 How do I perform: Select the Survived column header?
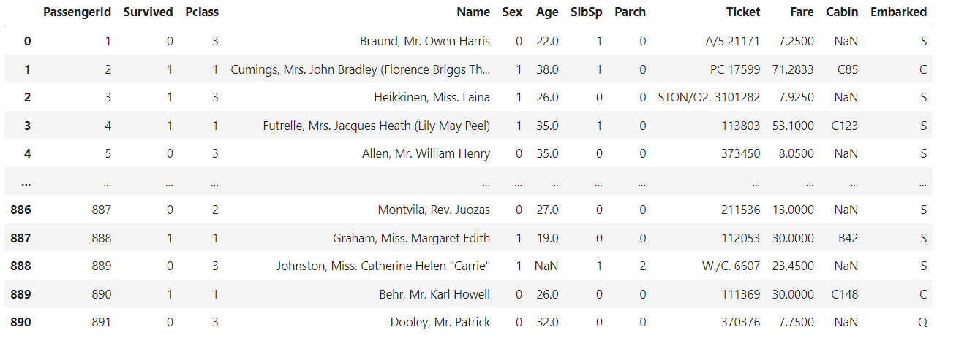point(148,12)
